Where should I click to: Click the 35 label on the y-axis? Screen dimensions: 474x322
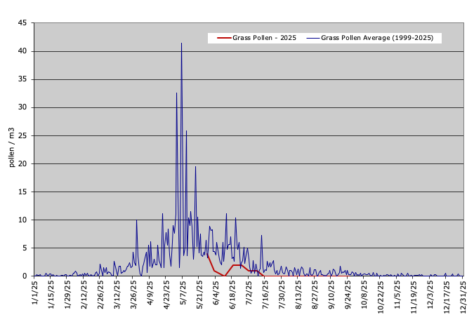(x=22, y=79)
